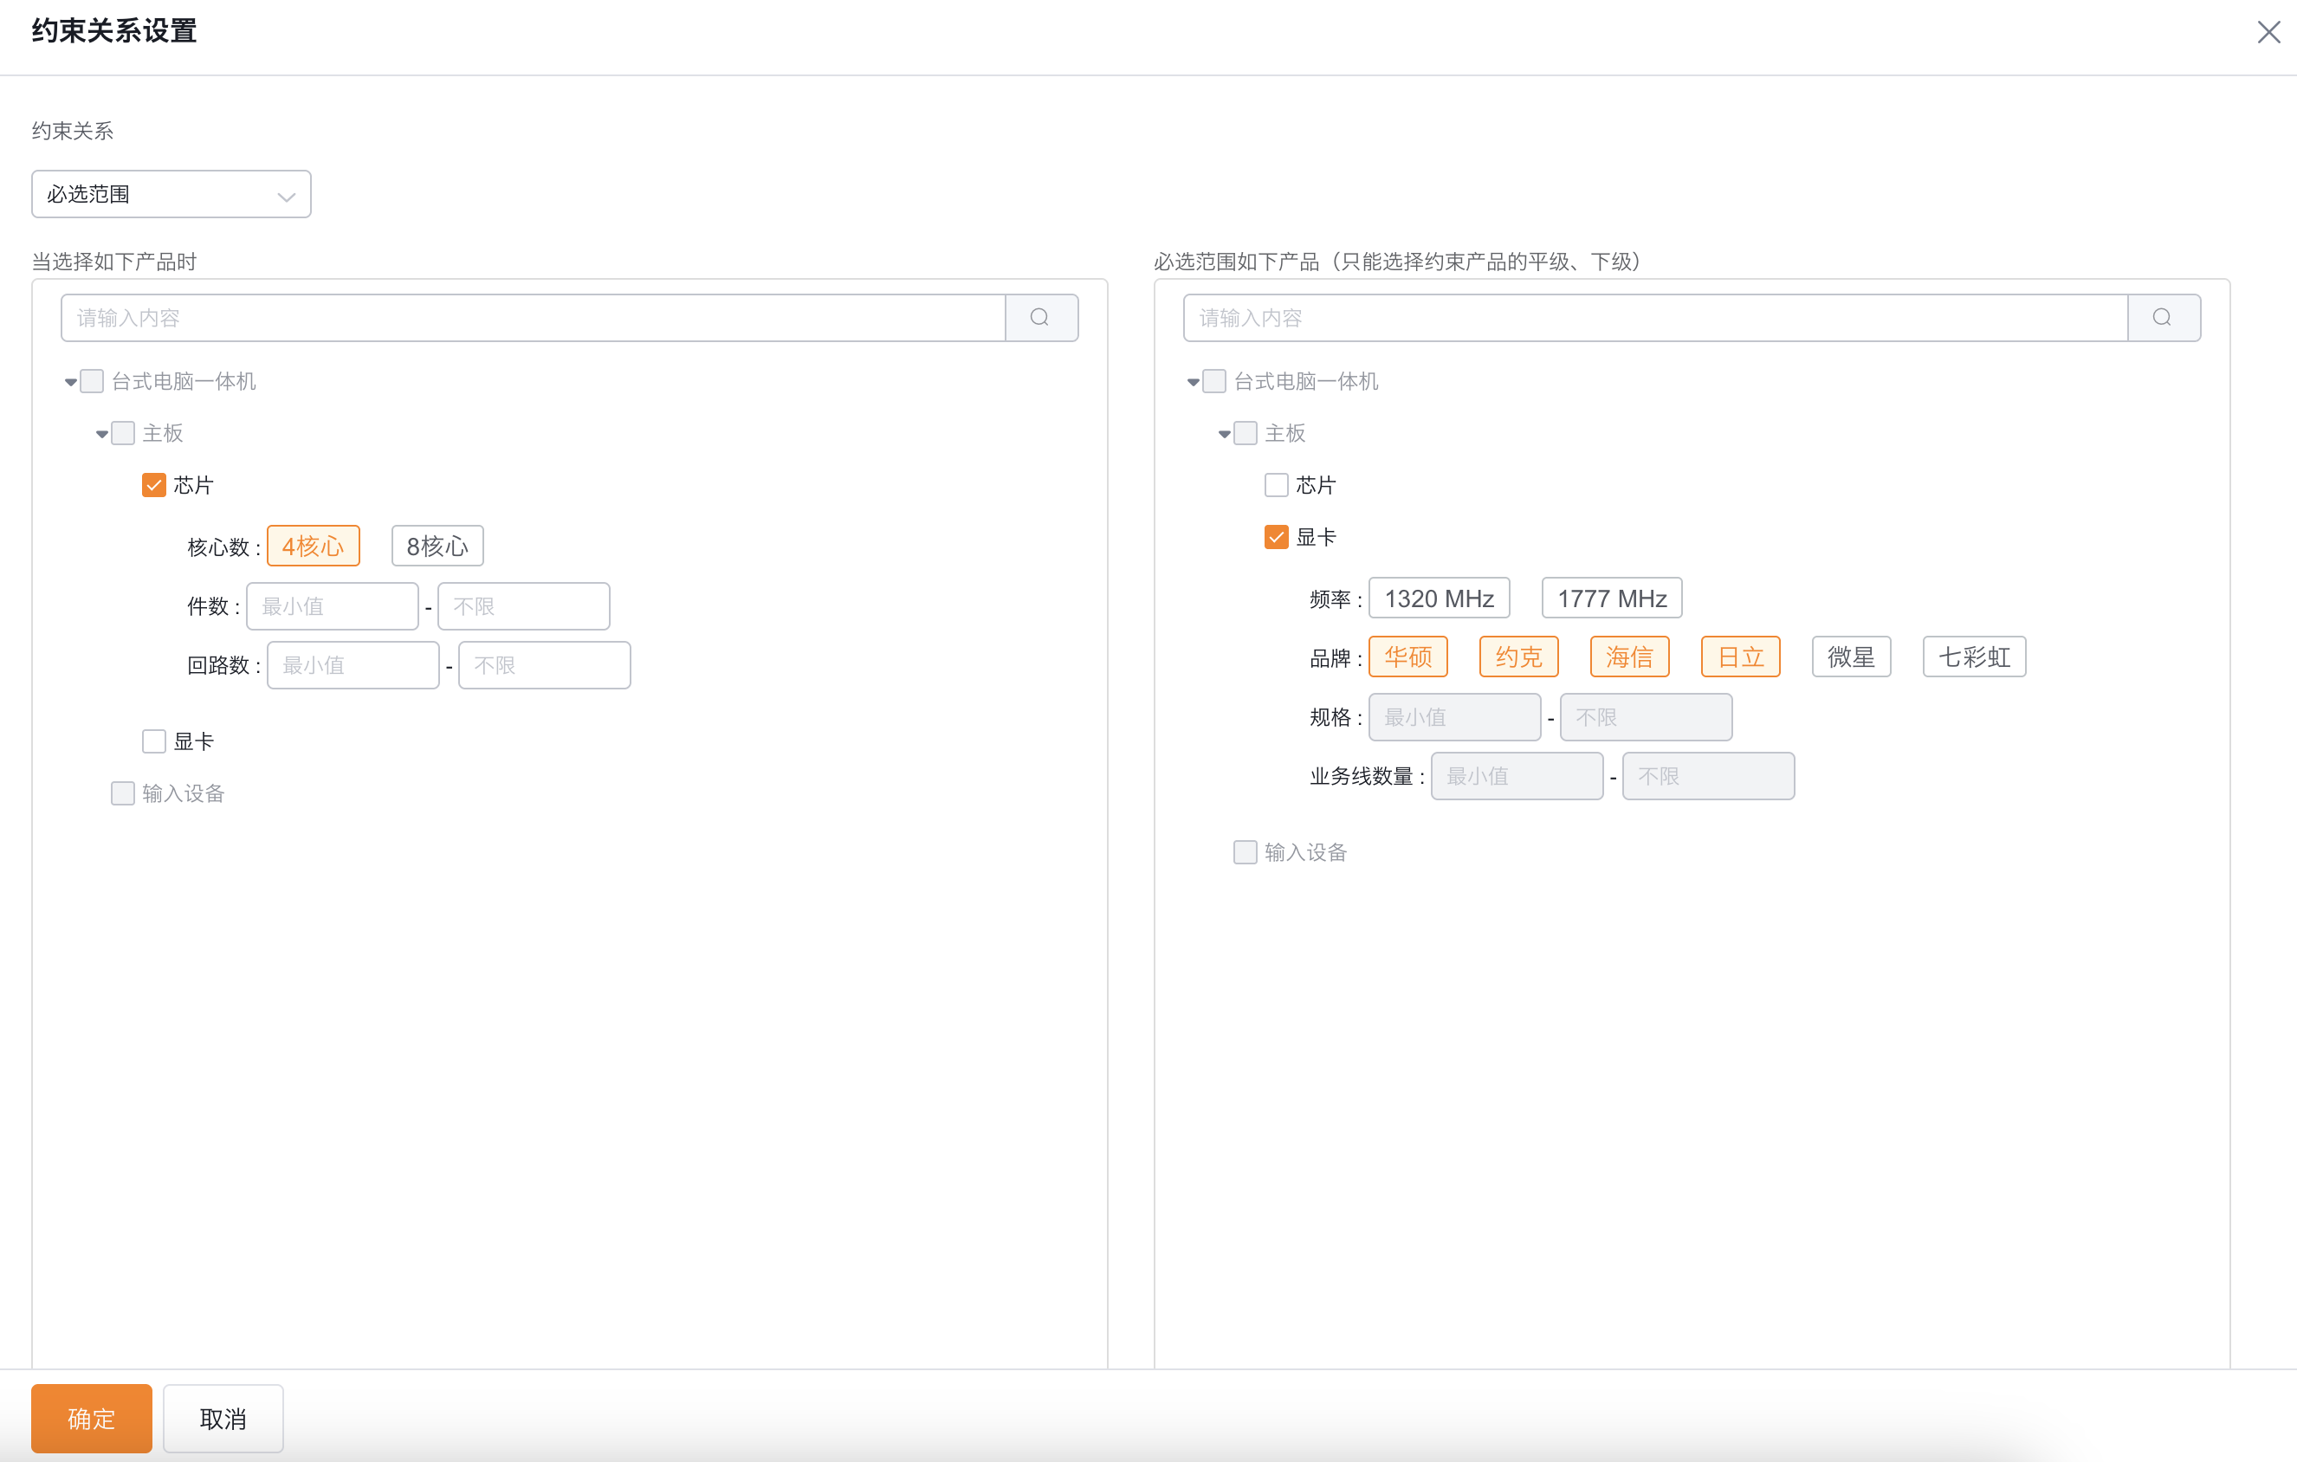Screen dimensions: 2297x1462
Task: Collapse left tree 台式电脑一体机 arrow
Action: tap(70, 383)
